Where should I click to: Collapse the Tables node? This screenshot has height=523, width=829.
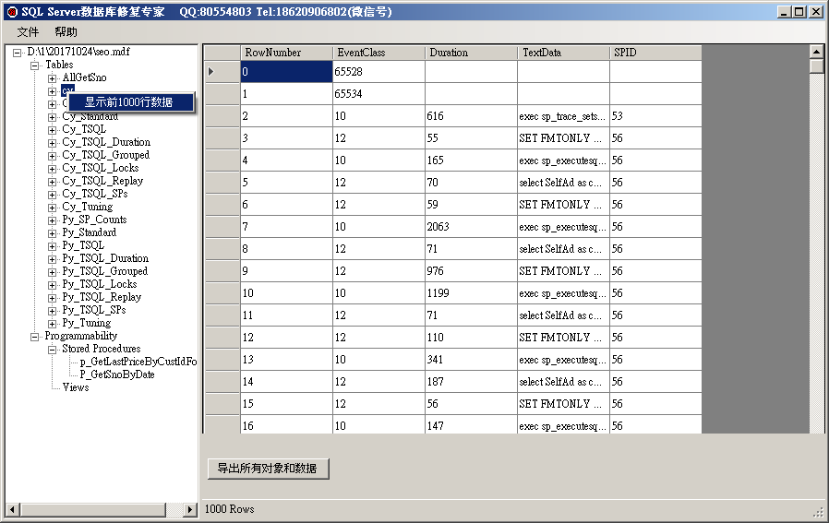point(35,65)
